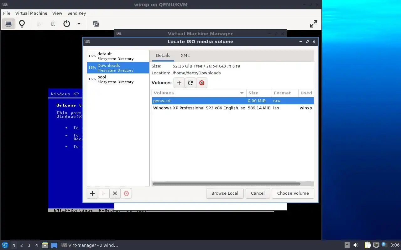Switch to workspace 2
Image resolution: width=401 pixels, height=250 pixels.
click(x=22, y=245)
